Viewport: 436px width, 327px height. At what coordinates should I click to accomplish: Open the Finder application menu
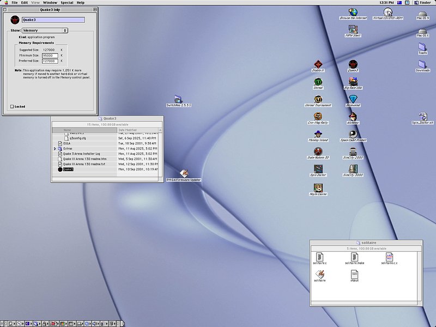tap(423, 3)
